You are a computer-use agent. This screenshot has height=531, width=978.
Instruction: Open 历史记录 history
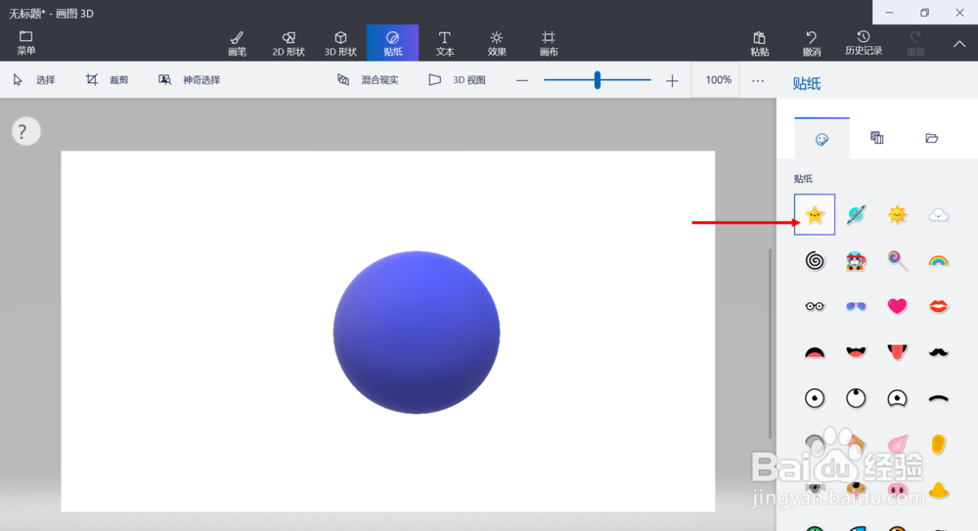pyautogui.click(x=864, y=43)
